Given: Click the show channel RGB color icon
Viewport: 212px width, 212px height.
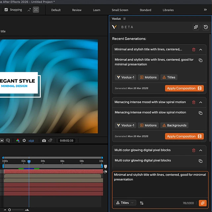Looking at the screenshot, I should (x=18, y=141).
